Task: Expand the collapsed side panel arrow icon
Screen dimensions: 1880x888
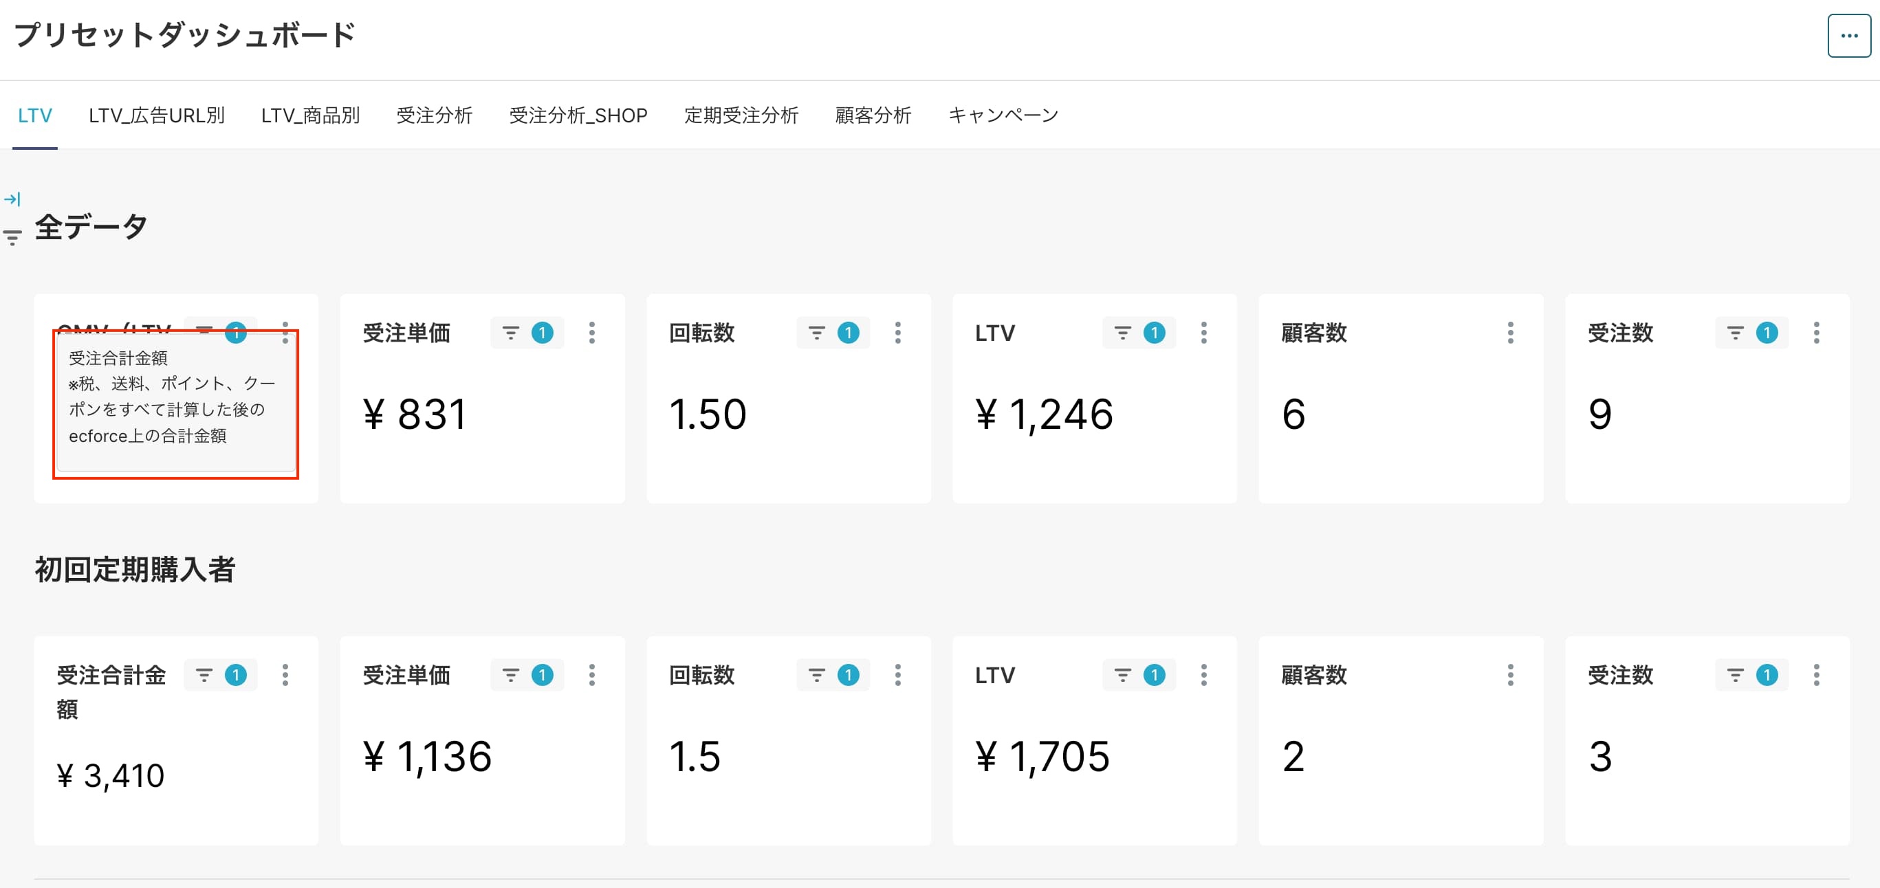Action: point(12,199)
